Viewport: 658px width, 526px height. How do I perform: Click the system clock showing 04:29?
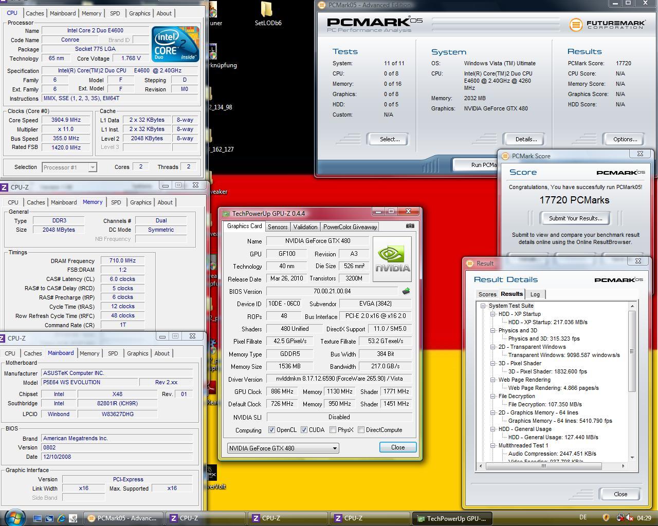[644, 518]
